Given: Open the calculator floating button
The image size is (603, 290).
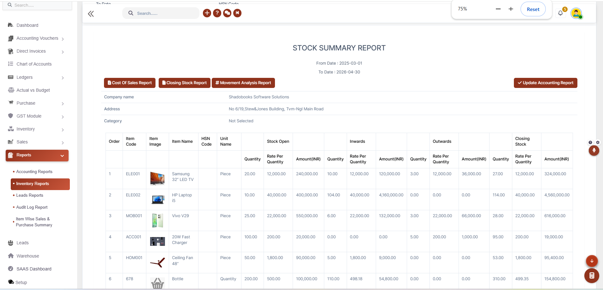Looking at the screenshot, I should [x=592, y=275].
